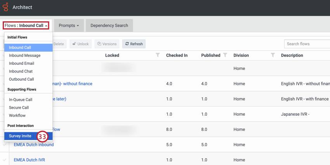Tick the EMEA Dutch IVR row checkmark
The width and height of the screenshot is (330, 165).
[x=5, y=160]
